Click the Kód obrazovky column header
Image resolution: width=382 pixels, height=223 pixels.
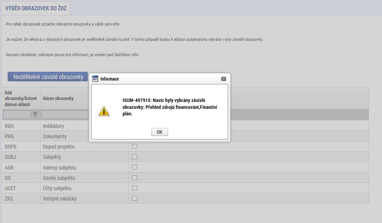pyautogui.click(x=21, y=99)
